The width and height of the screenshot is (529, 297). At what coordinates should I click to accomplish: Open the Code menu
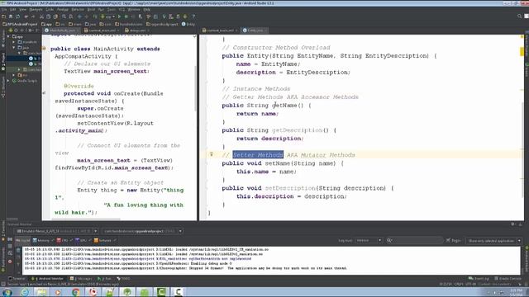(x=50, y=9)
